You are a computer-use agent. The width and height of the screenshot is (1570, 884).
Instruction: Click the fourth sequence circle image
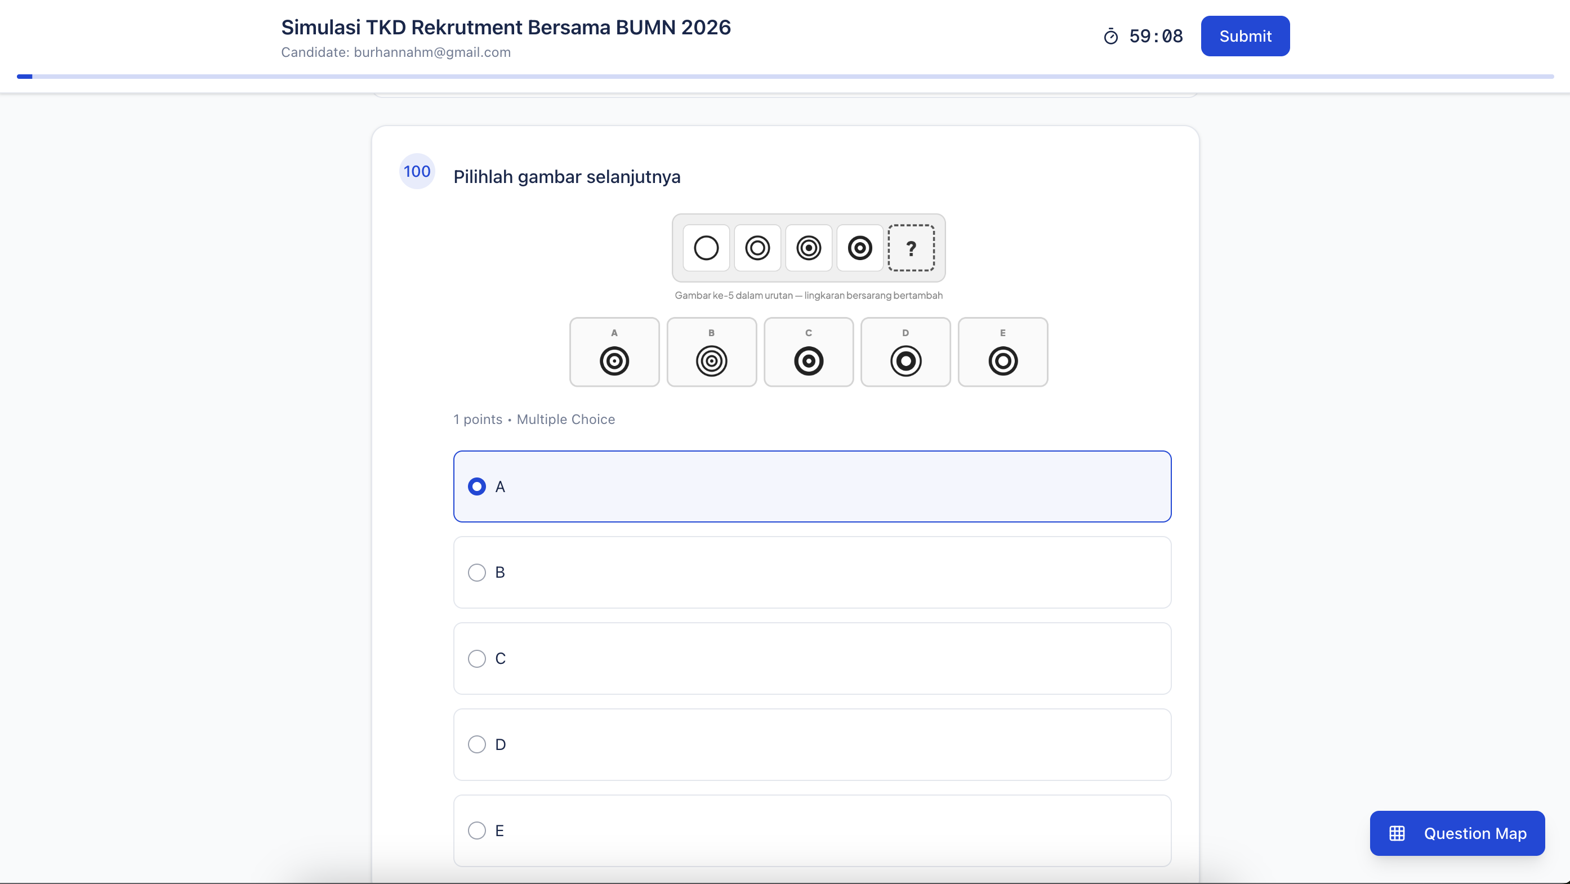pos(859,248)
